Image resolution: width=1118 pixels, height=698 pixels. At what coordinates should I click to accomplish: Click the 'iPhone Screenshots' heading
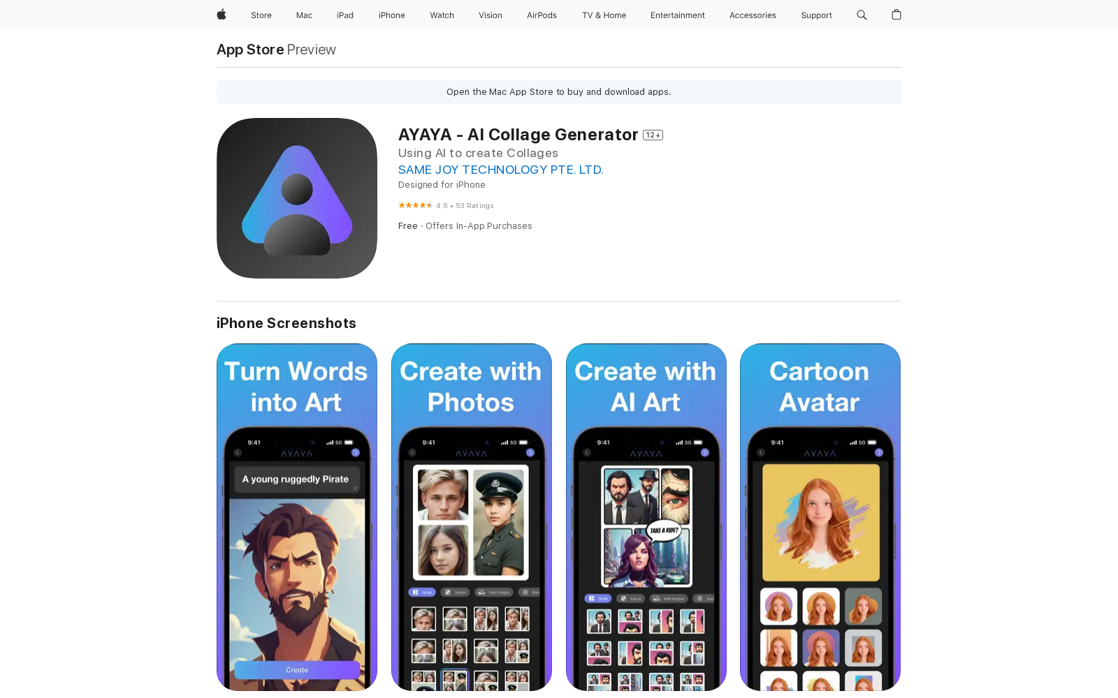click(286, 323)
